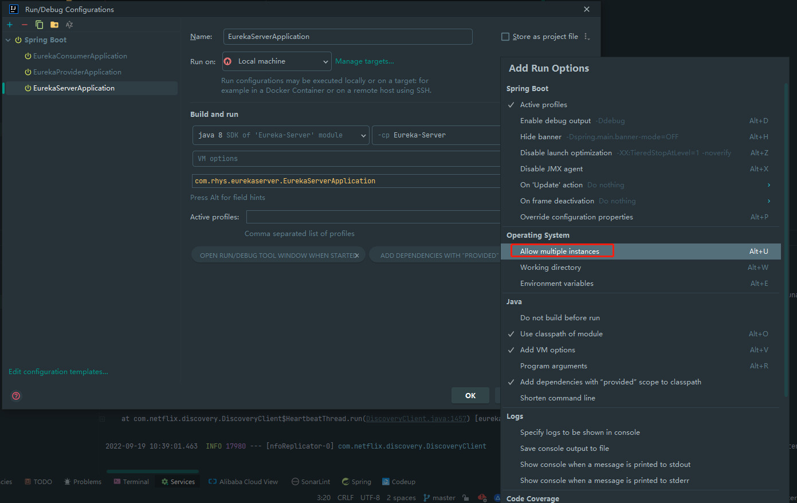The height and width of the screenshot is (503, 797).
Task: Enable Disable JMX agent option
Action: 641,169
